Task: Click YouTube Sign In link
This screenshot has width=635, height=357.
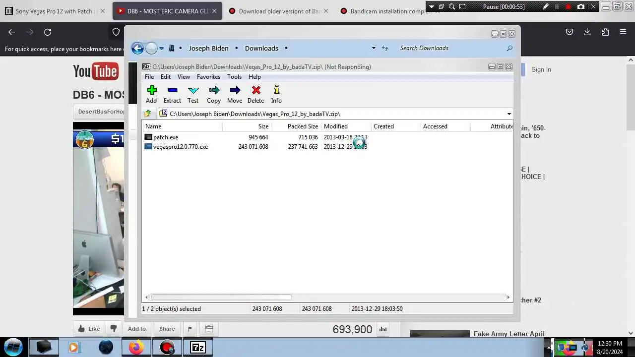Action: point(541,69)
